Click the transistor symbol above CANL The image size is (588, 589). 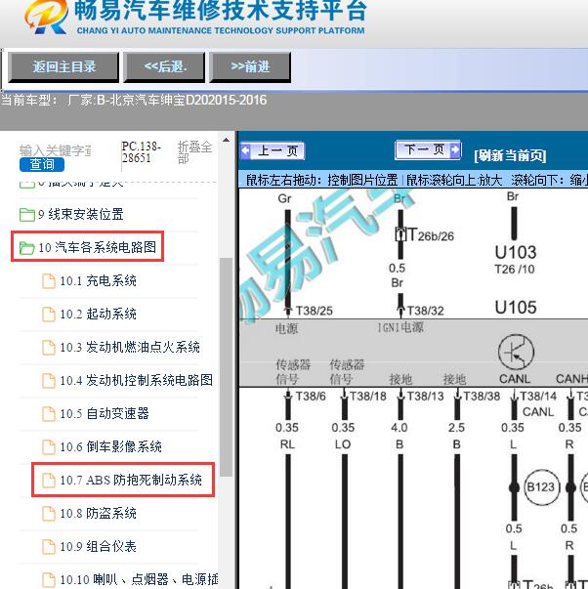click(x=516, y=353)
